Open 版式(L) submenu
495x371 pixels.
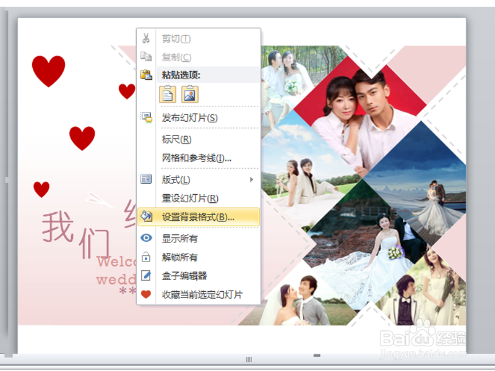(x=199, y=179)
